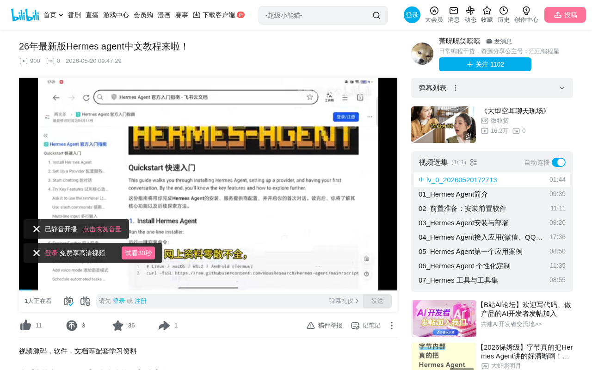Screen dimensions: 592x370
Task: Click the 投稿 upload button
Action: click(565, 15)
